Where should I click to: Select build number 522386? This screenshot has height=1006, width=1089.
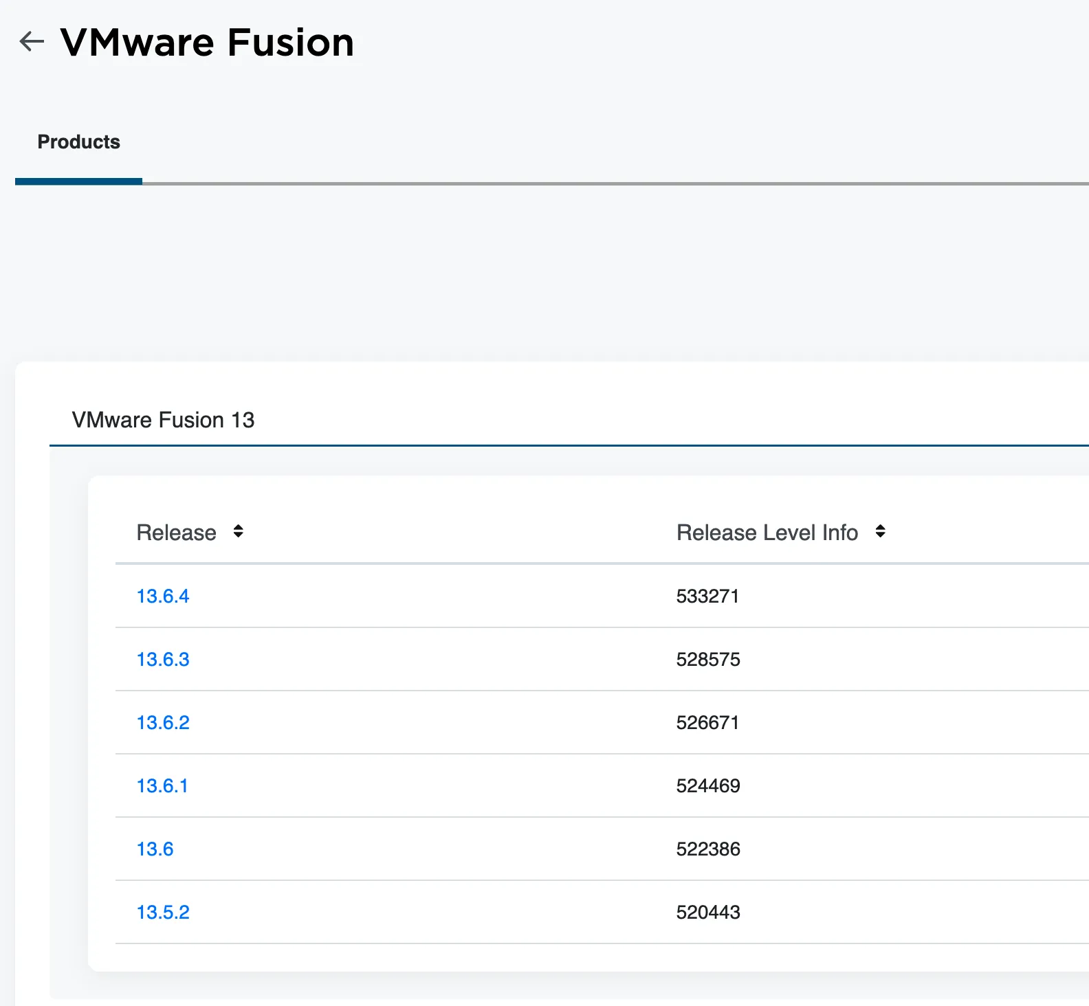point(708,849)
